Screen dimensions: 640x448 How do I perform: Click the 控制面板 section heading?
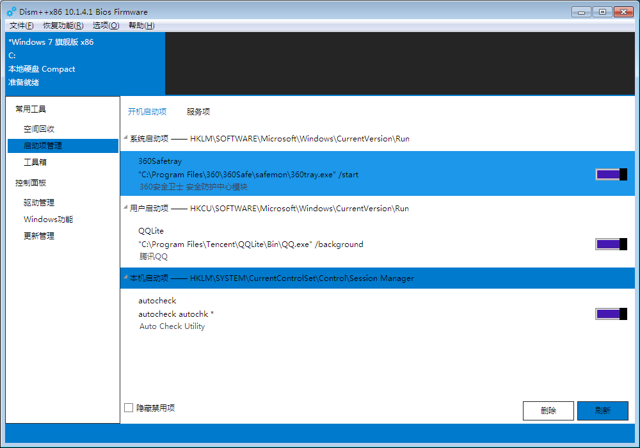pyautogui.click(x=31, y=183)
